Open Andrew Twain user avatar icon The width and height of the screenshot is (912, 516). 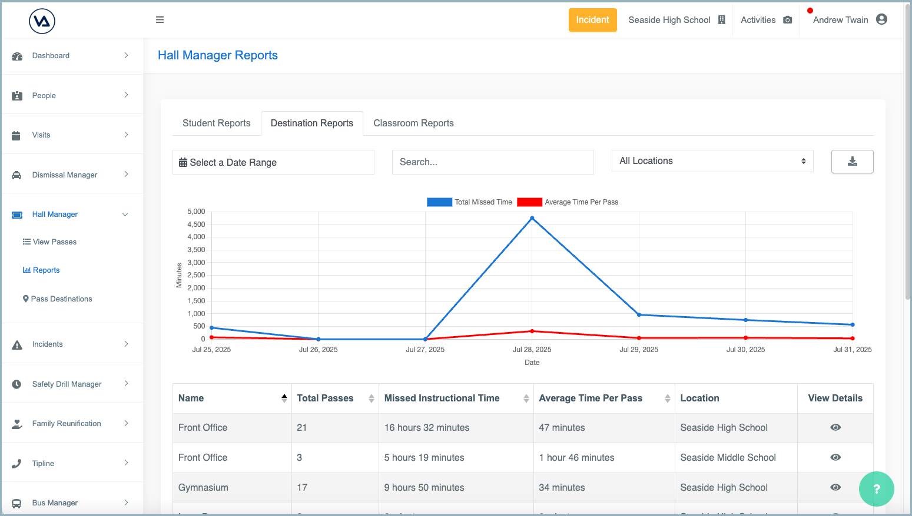coord(881,19)
